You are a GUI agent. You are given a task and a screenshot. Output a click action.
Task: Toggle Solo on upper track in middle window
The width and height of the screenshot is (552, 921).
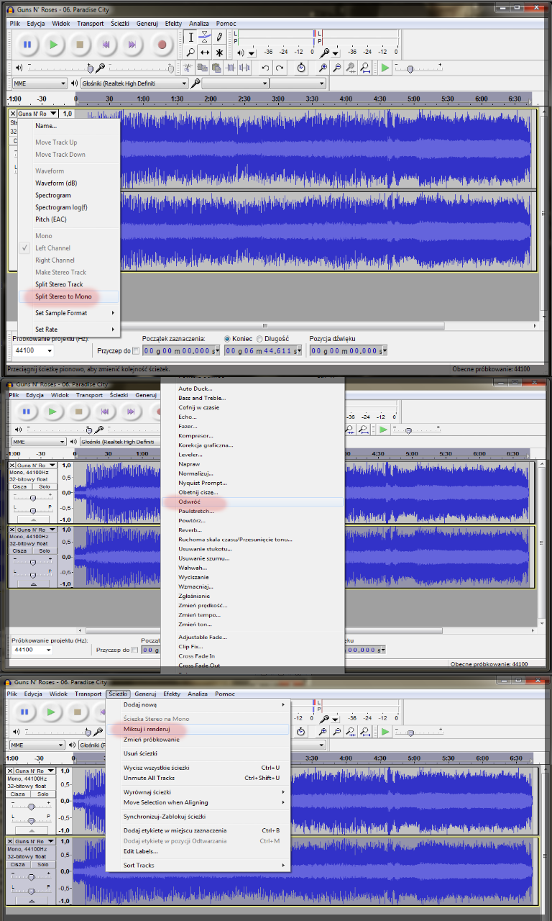[45, 486]
